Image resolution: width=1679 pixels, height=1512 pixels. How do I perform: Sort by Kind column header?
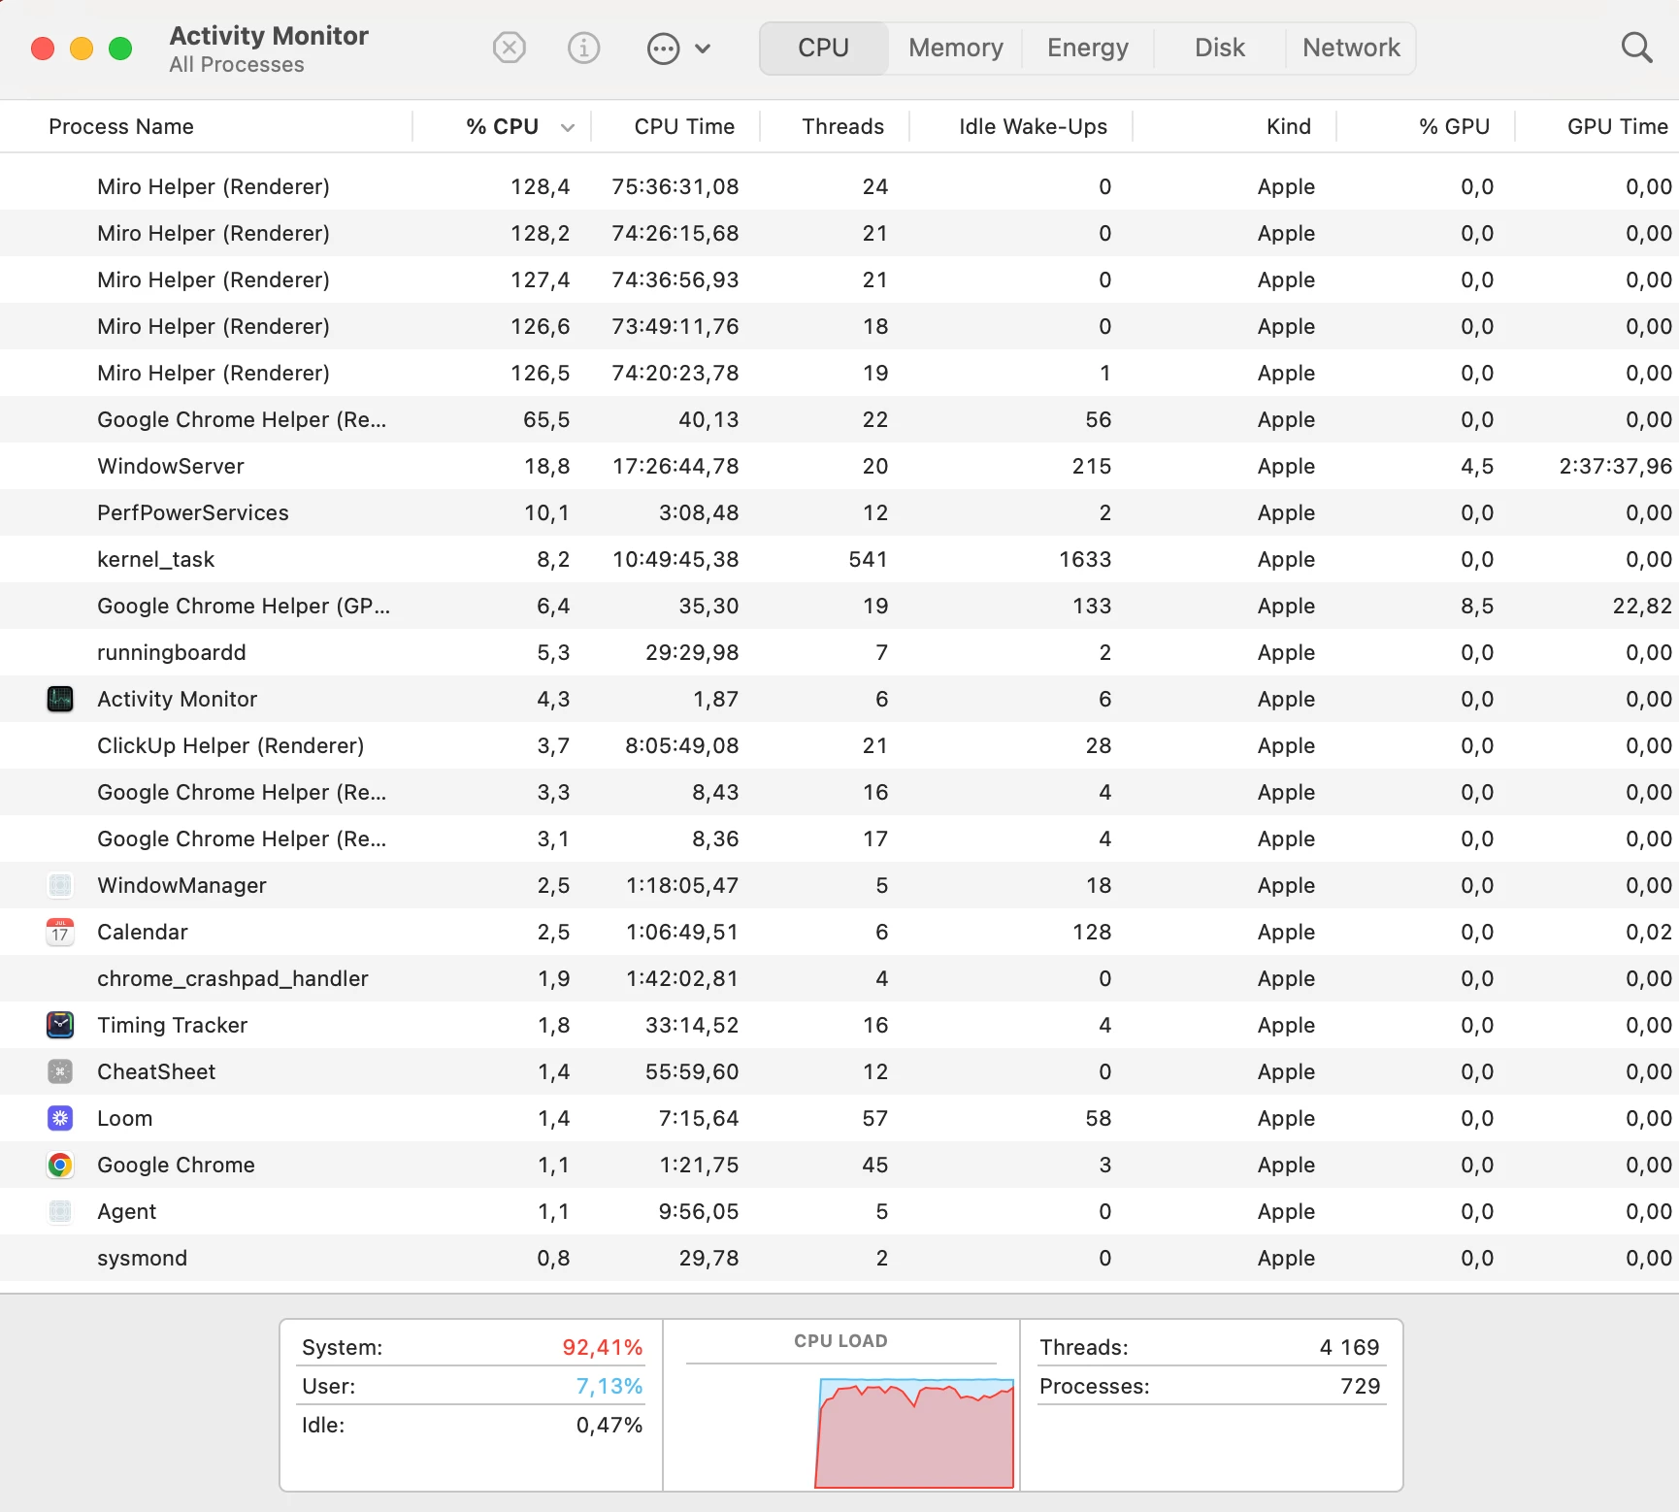(x=1288, y=127)
